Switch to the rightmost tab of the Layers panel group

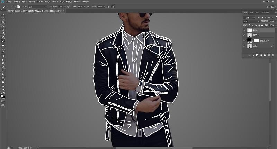265,12
